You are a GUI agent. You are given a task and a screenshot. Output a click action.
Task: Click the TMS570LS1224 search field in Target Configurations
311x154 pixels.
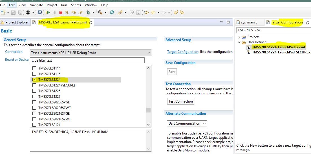[273, 30]
